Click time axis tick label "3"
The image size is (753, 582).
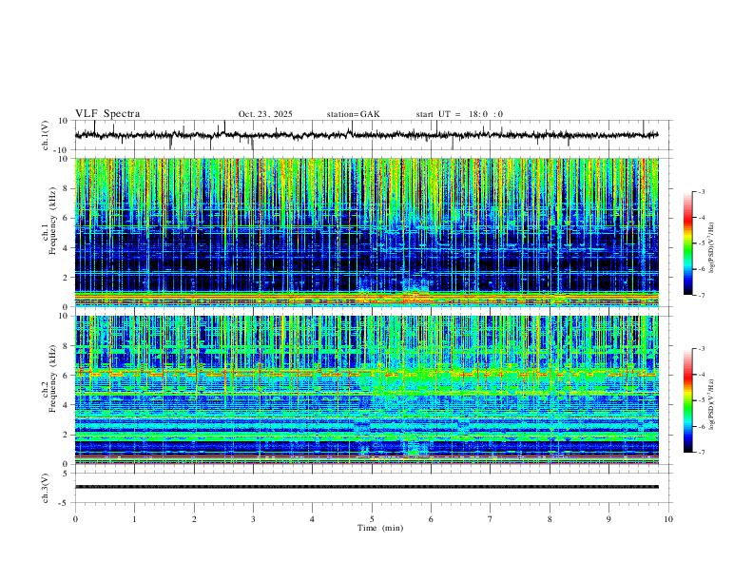tap(253, 519)
